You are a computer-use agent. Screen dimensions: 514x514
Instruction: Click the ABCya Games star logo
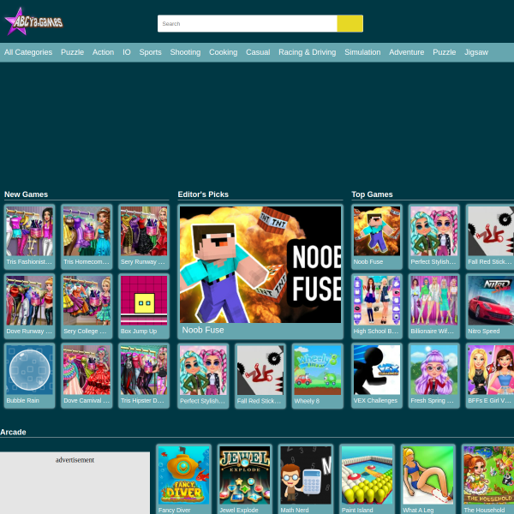click(x=33, y=21)
